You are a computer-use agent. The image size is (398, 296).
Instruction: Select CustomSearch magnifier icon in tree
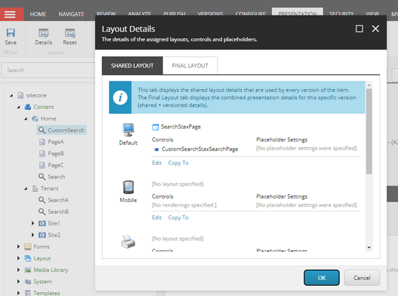click(41, 130)
